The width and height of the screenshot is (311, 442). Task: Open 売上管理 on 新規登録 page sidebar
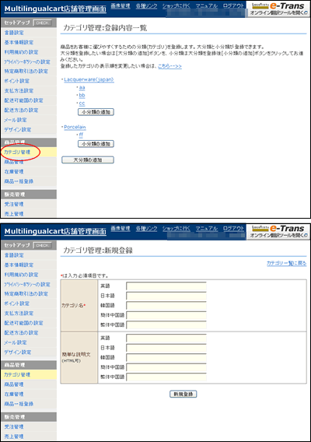click(x=14, y=437)
